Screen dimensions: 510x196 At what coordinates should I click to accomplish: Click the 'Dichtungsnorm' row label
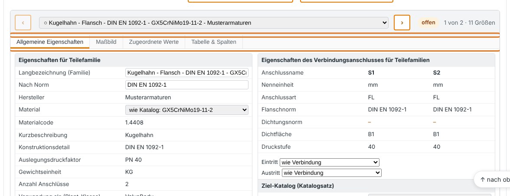click(282, 122)
